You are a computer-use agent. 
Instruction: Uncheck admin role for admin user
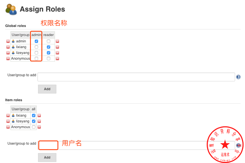point(36,41)
